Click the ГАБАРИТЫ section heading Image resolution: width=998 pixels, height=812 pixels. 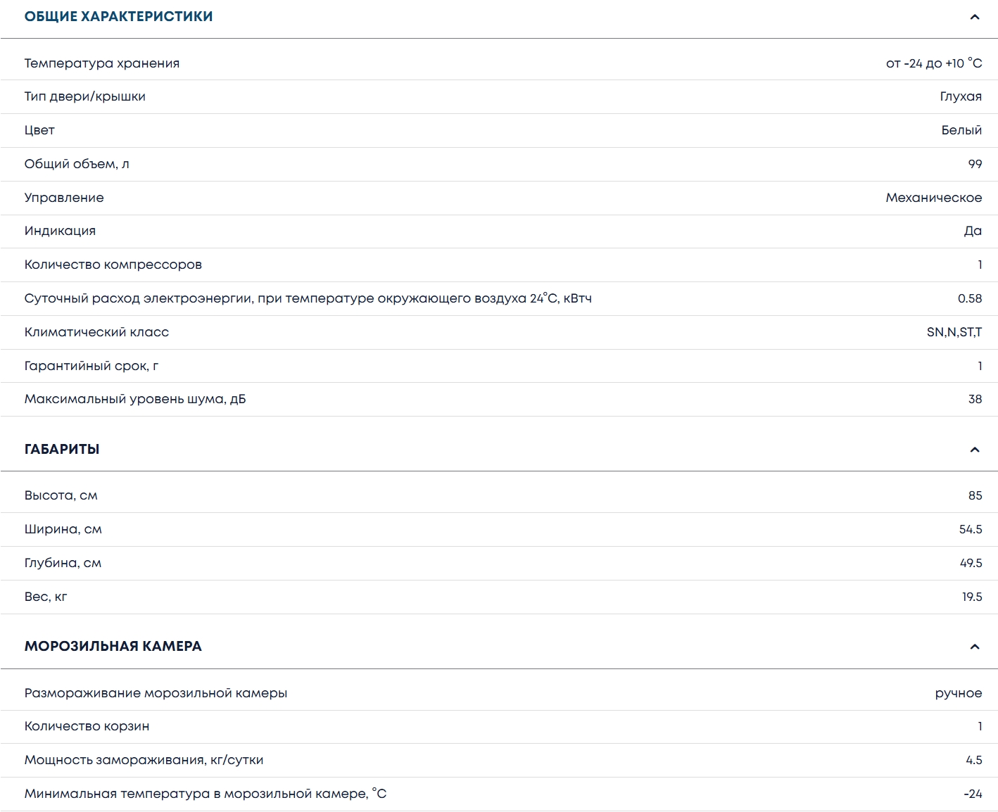(x=62, y=449)
